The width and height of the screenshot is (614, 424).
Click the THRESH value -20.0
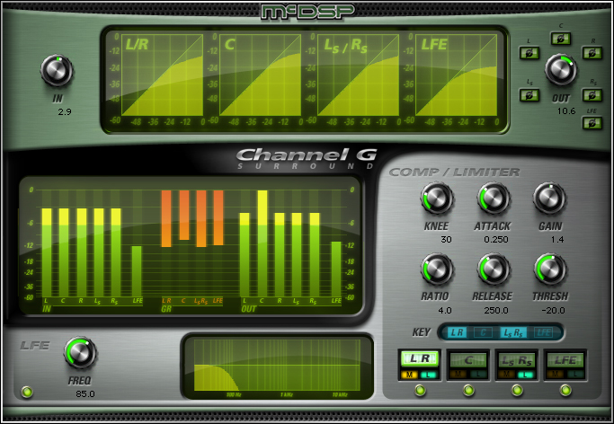click(553, 311)
